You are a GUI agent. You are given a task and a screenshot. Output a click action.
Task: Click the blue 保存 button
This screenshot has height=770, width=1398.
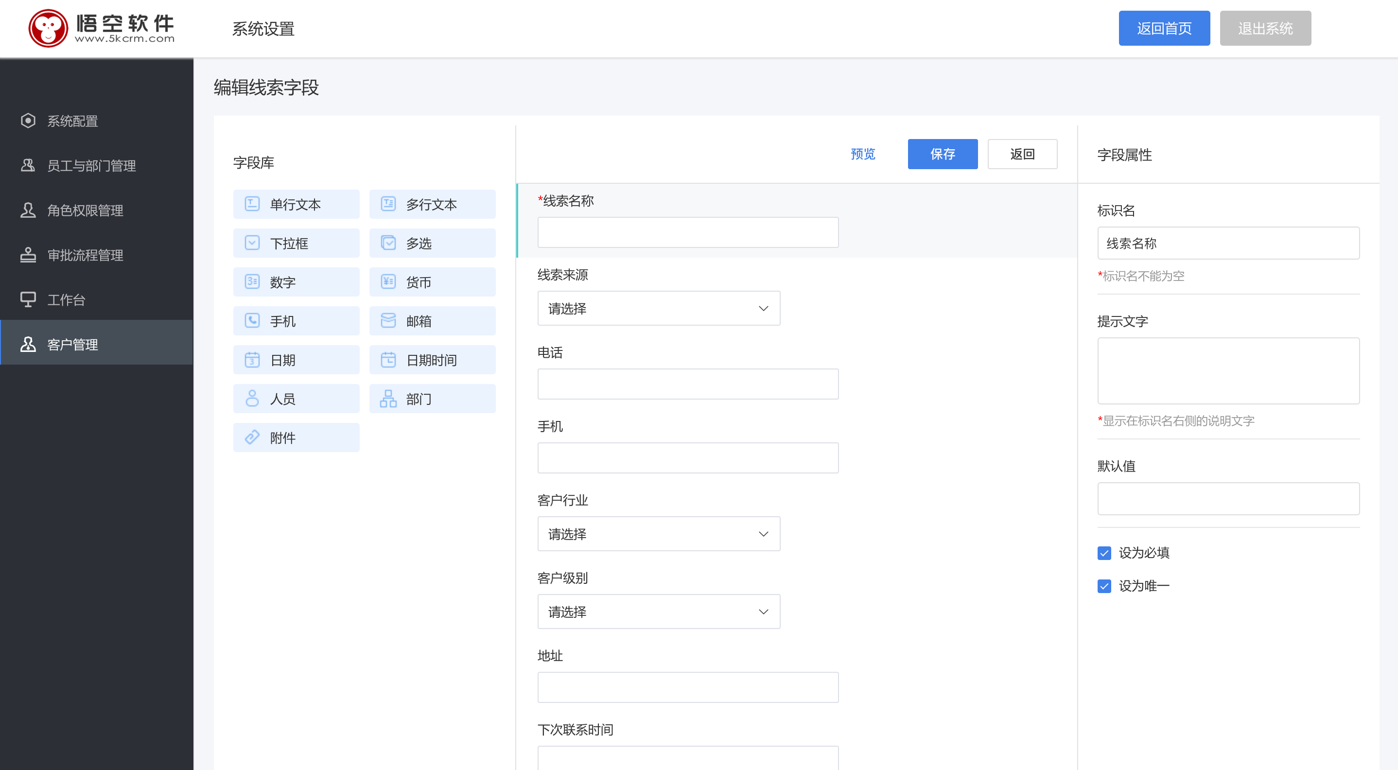(x=942, y=154)
